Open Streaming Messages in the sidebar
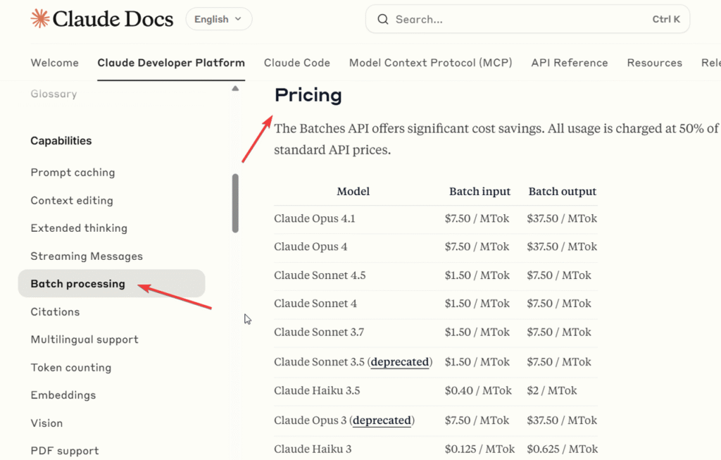The height and width of the screenshot is (460, 721). (87, 256)
